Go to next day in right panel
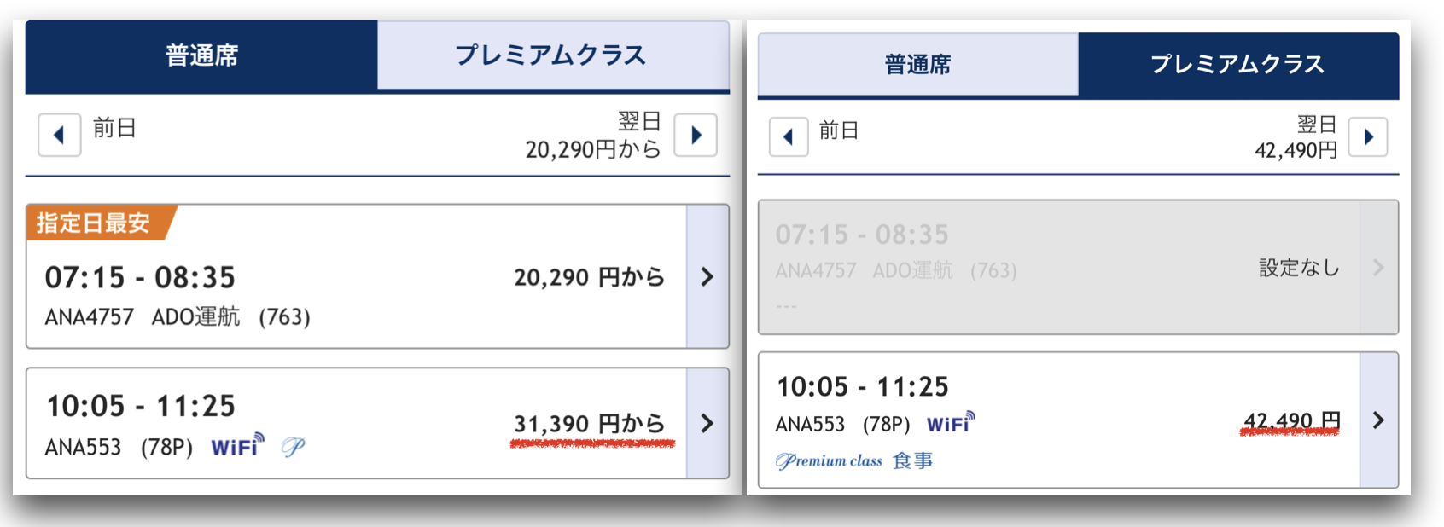This screenshot has height=527, width=1444. 1368,137
